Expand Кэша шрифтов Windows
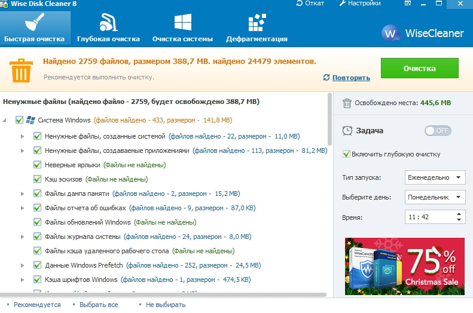The width and height of the screenshot is (473, 313). pos(22,280)
